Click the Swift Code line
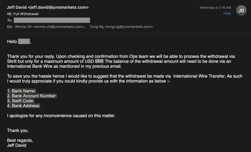 [x=21, y=101]
